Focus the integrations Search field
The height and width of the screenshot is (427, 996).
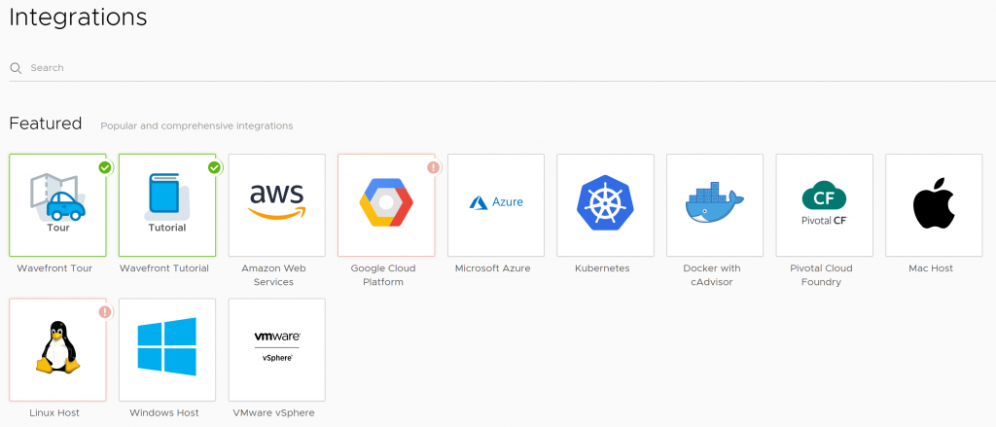[x=503, y=68]
